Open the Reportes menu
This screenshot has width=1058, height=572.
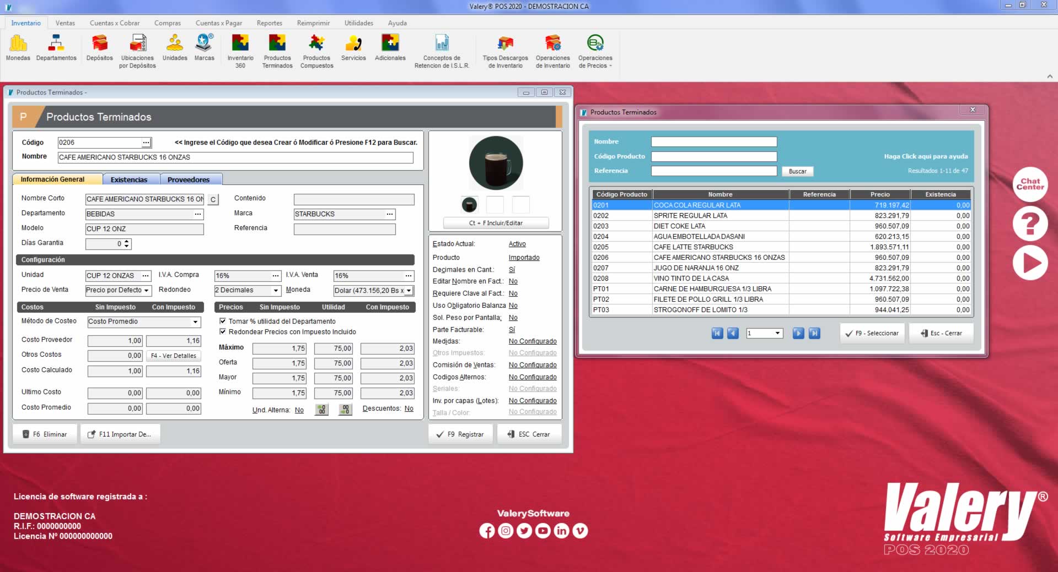tap(270, 23)
